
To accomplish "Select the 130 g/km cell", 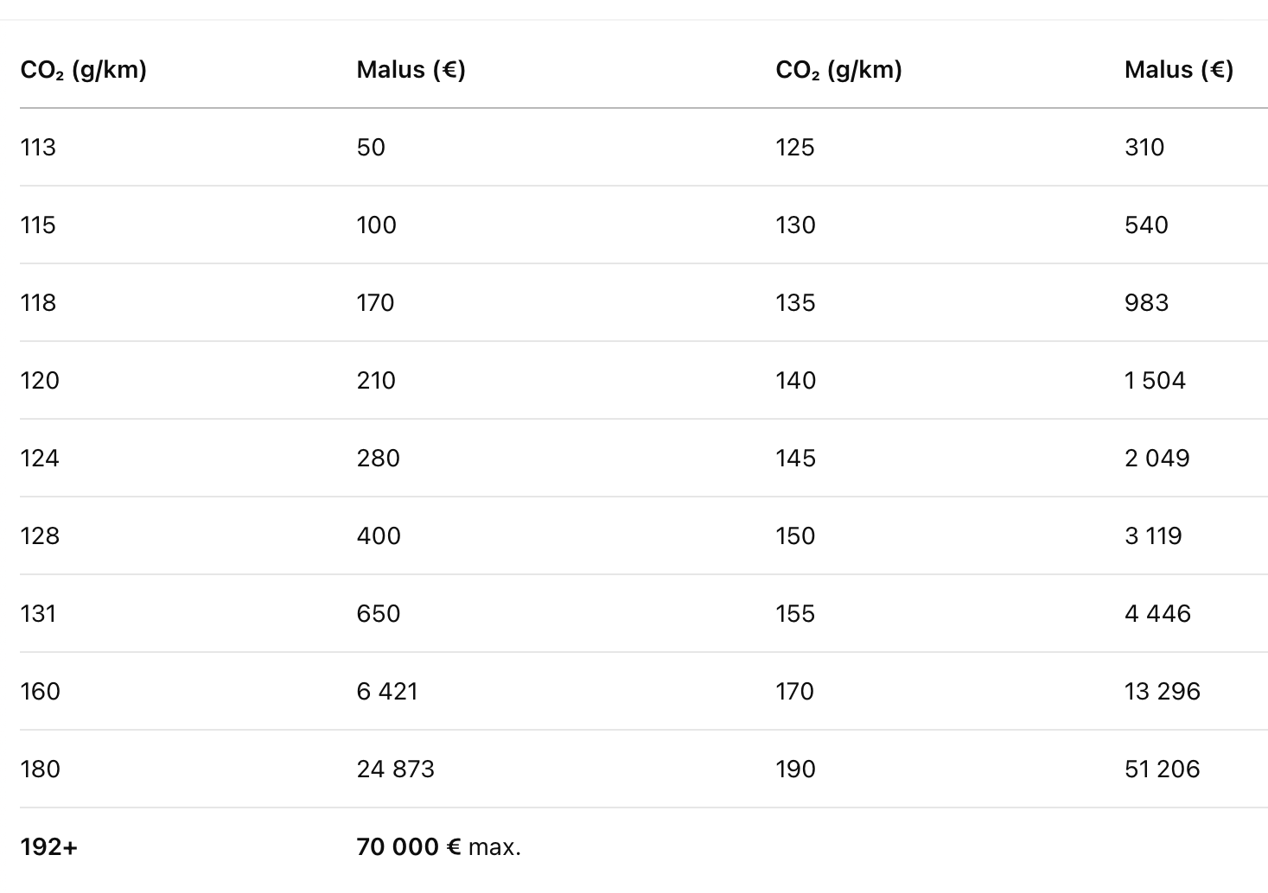I will coord(795,225).
